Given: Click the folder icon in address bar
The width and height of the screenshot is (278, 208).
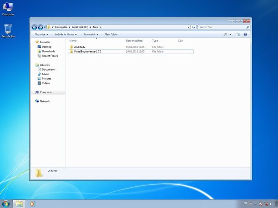Looking at the screenshot, I should [x=49, y=27].
